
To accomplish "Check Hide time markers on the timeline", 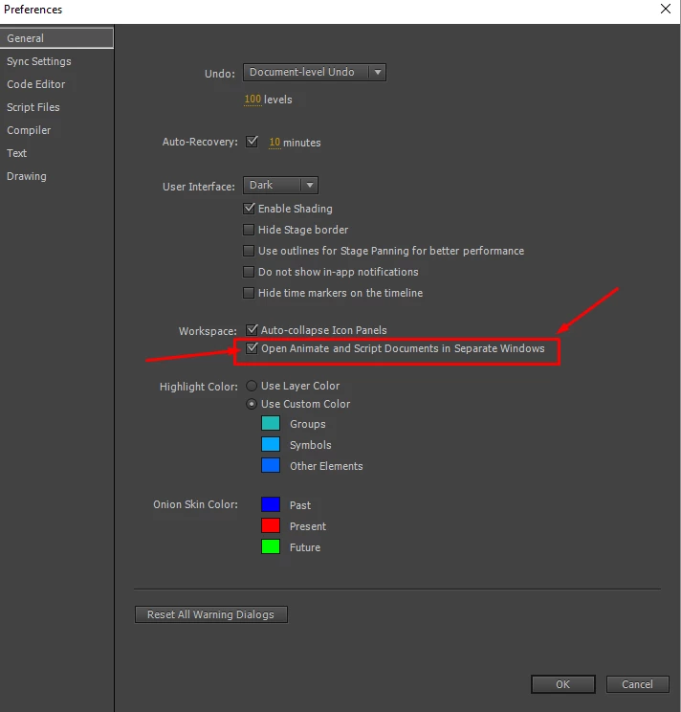I will pos(249,293).
